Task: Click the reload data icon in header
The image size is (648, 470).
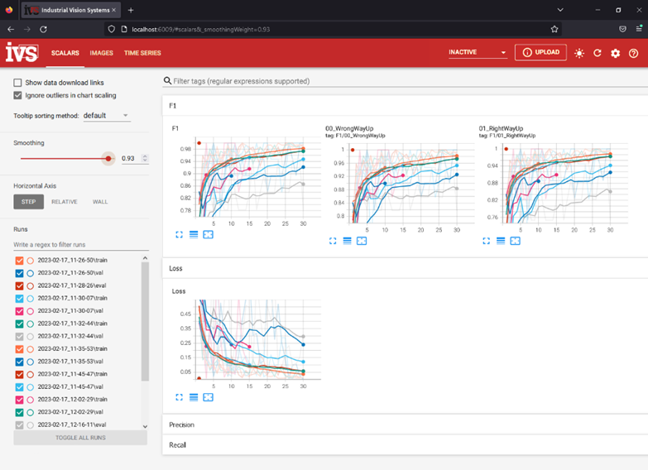Action: pyautogui.click(x=597, y=53)
